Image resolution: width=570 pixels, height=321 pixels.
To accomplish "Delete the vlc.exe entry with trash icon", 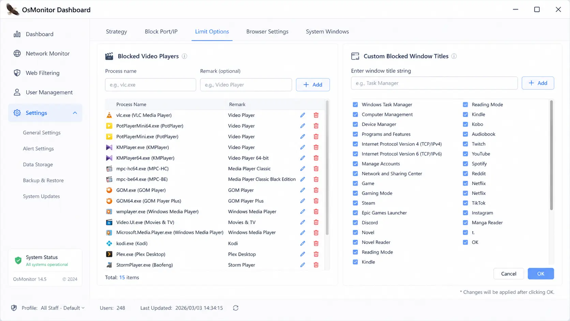I will (x=316, y=115).
